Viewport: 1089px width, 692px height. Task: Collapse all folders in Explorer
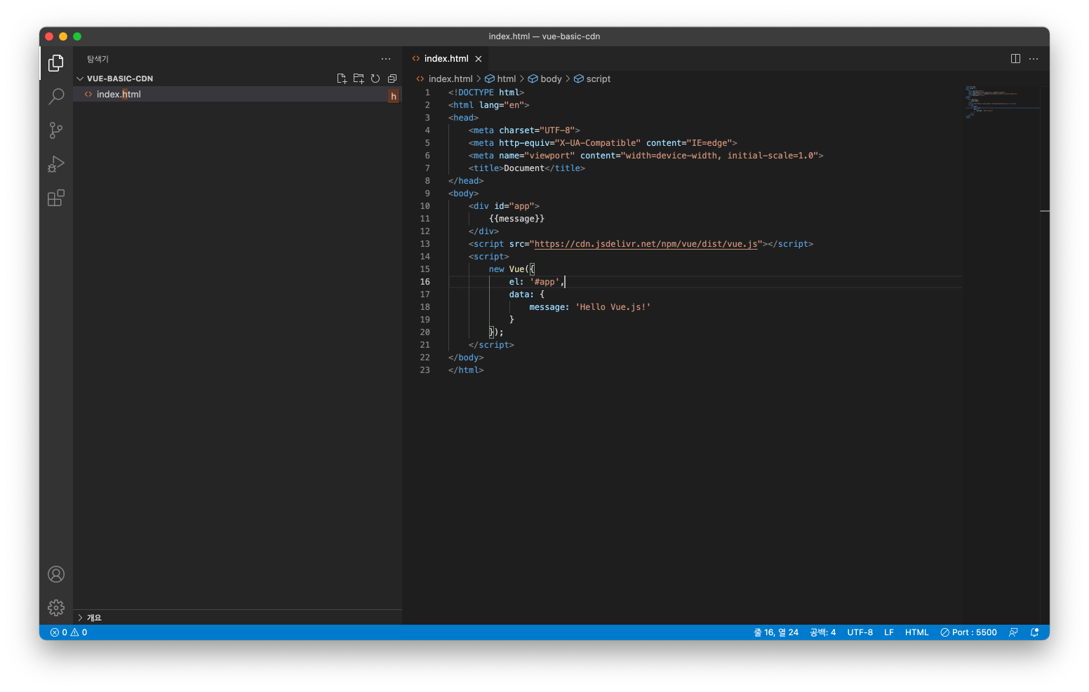(x=392, y=79)
